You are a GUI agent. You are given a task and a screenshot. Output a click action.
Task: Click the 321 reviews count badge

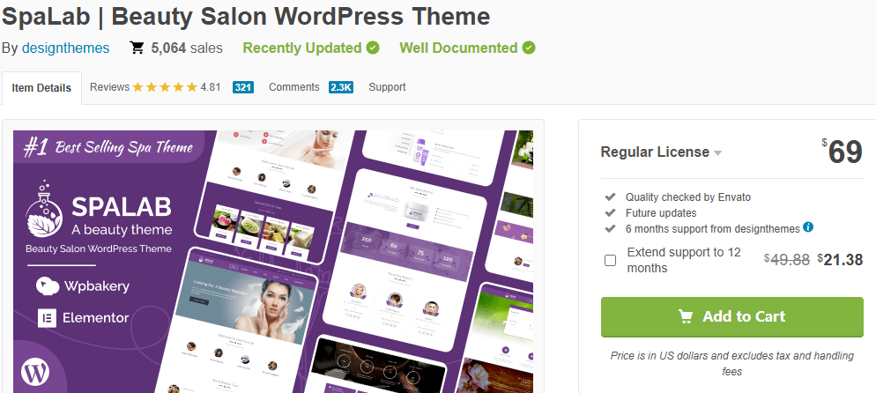tap(243, 87)
